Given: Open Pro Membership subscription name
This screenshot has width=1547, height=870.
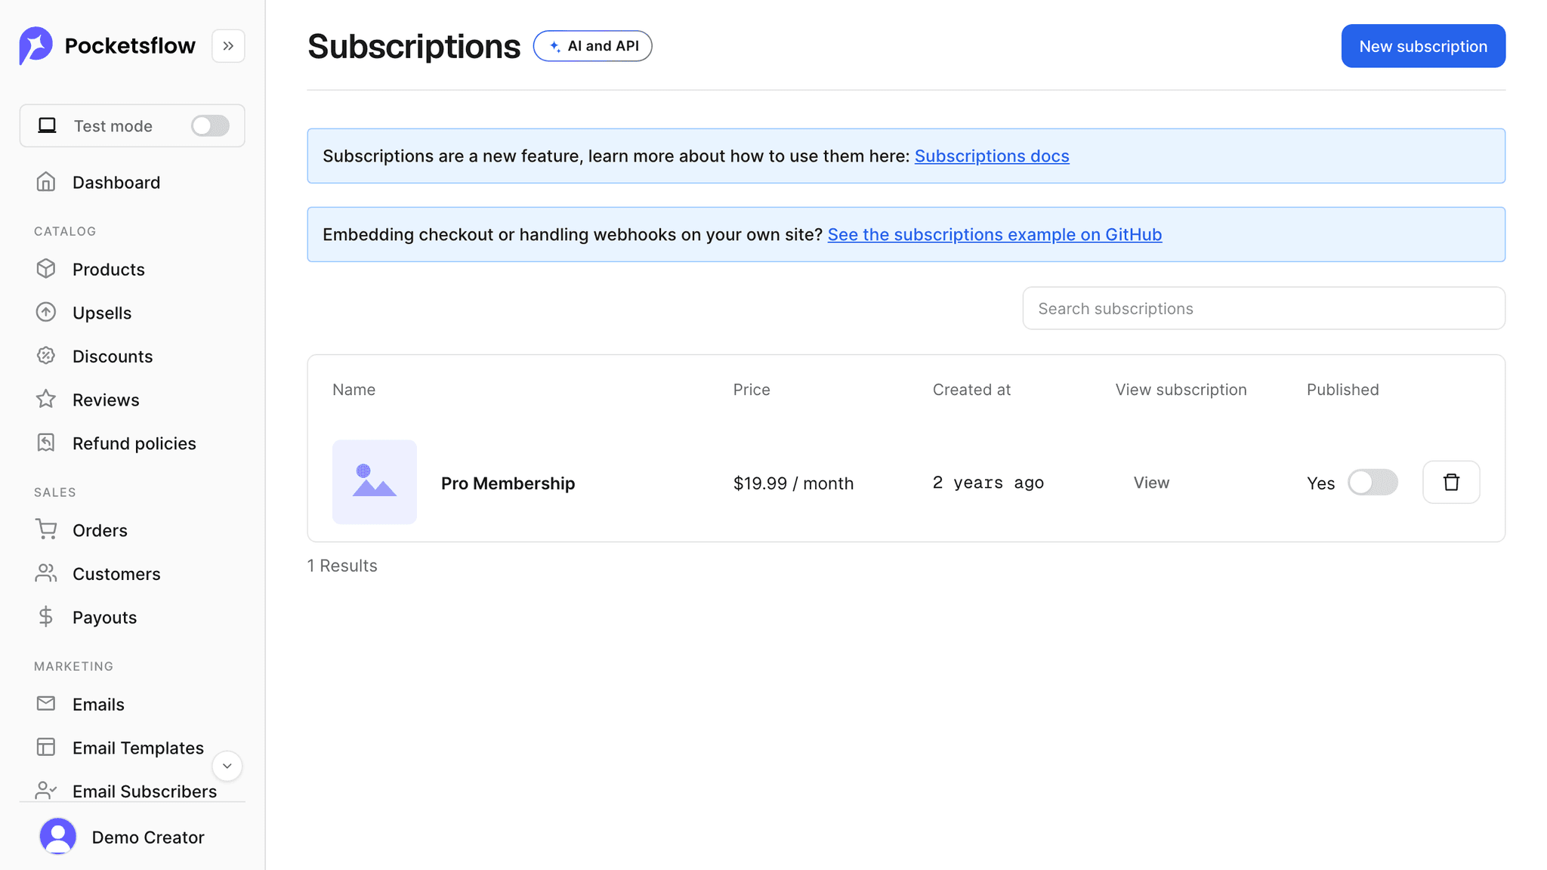Looking at the screenshot, I should click(508, 483).
